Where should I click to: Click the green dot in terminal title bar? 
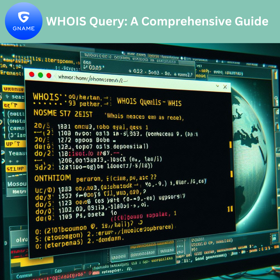tap(40, 75)
